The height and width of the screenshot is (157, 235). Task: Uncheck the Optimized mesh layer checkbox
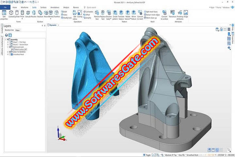click(x=10, y=47)
